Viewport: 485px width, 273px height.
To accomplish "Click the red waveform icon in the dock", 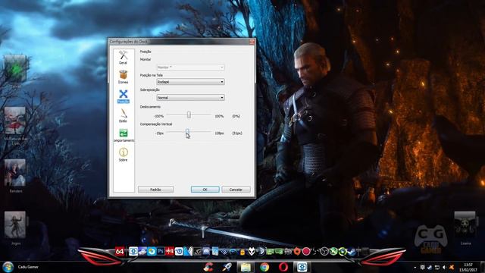I will coord(170,251).
